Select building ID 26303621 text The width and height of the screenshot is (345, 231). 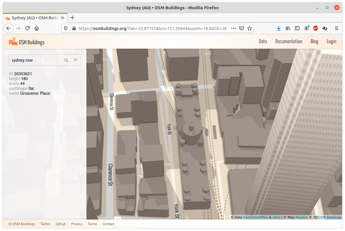click(20, 74)
